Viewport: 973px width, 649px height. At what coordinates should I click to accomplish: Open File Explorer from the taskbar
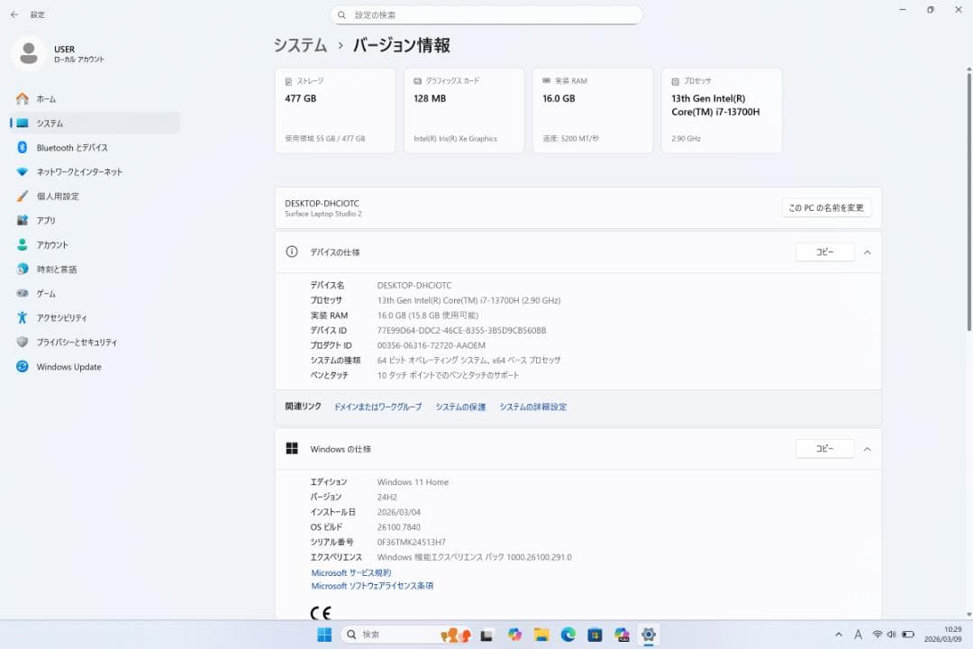point(541,634)
